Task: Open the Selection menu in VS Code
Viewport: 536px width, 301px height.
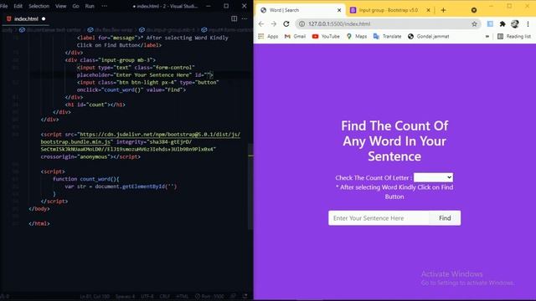Action: [39, 6]
